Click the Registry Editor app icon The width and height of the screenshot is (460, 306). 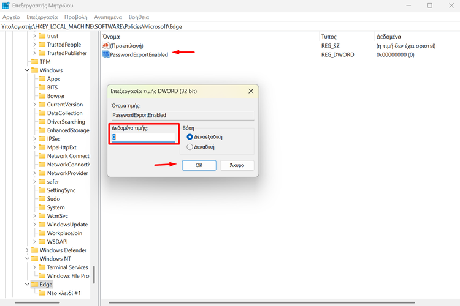6,6
